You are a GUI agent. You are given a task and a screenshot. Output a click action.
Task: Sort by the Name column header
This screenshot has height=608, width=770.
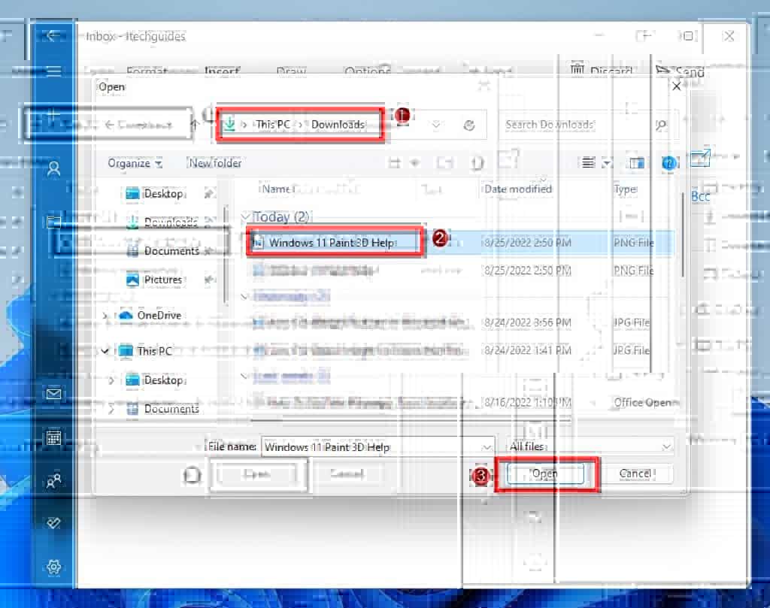pos(277,189)
